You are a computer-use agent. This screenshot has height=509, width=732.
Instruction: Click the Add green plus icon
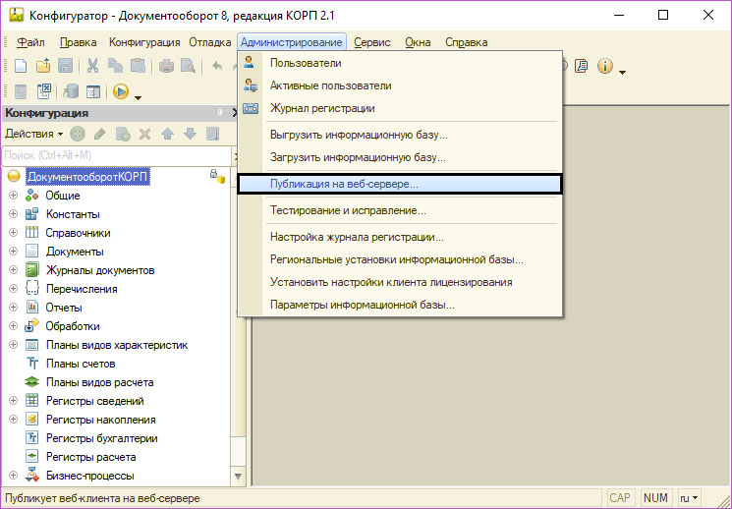point(77,134)
